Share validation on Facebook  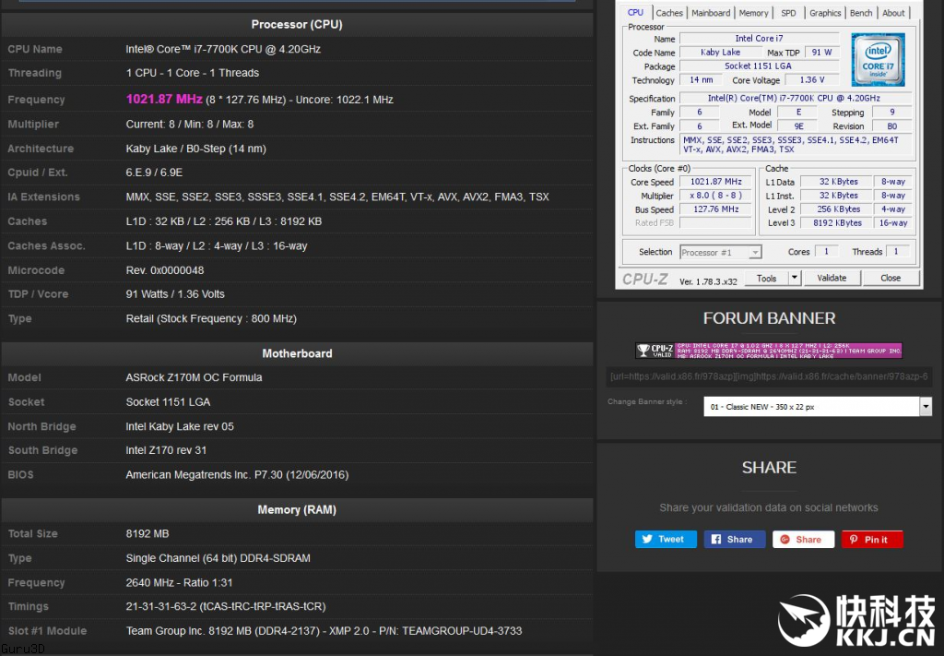(734, 540)
